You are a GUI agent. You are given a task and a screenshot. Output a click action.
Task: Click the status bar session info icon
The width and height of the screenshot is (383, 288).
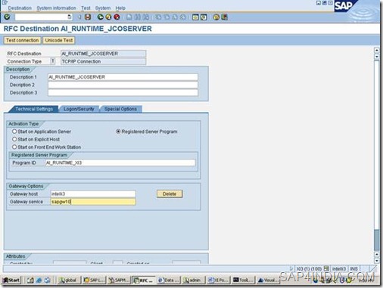[326, 269]
